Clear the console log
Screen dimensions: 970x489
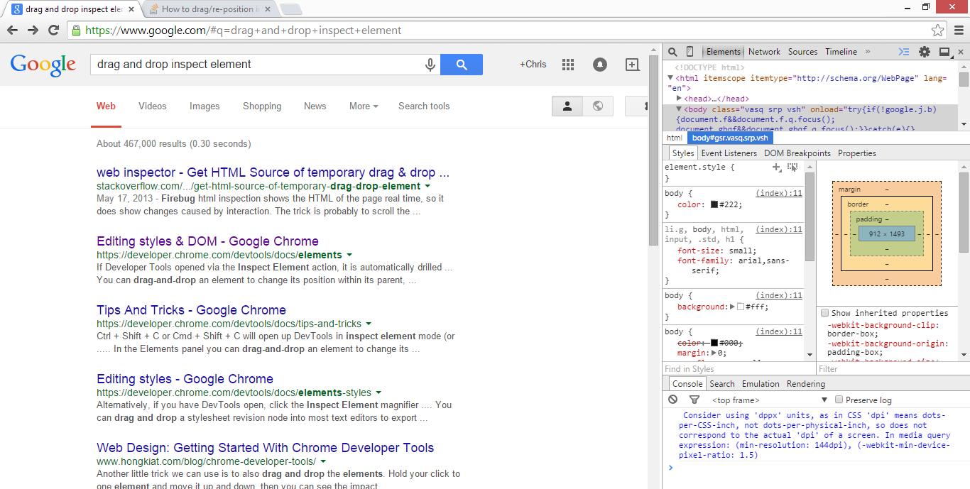(672, 400)
